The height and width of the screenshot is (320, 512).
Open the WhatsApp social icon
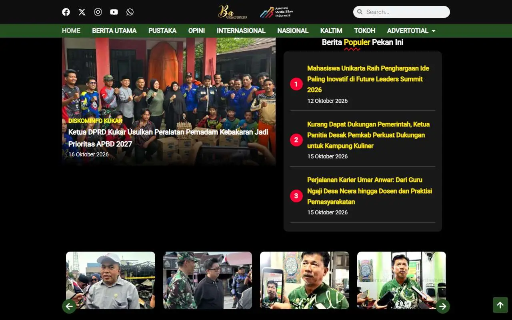click(130, 12)
